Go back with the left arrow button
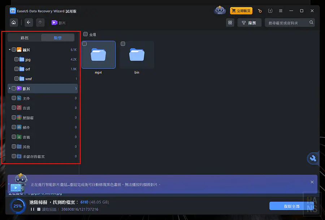The image size is (325, 220). 29,23
